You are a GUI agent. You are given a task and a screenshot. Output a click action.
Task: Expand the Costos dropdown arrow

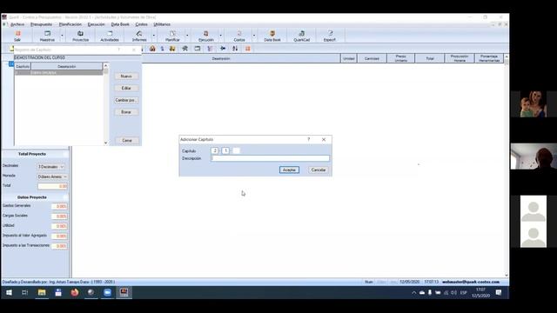(253, 36)
